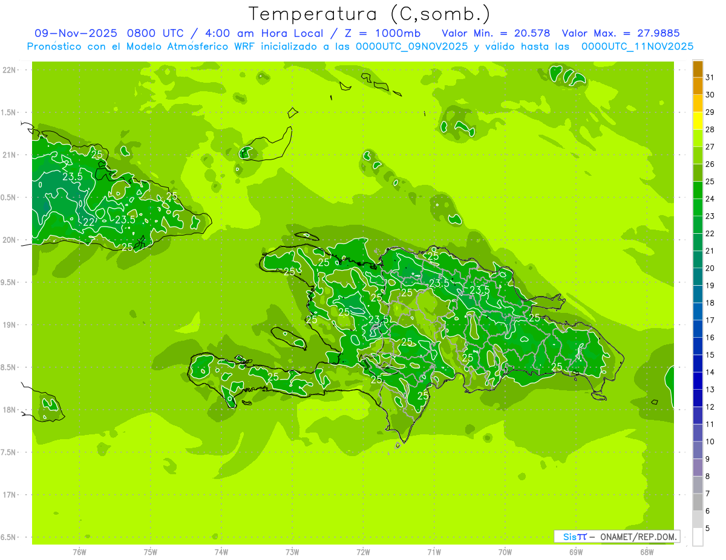The image size is (726, 560).
Task: Click the 72W longitude axis label
Action: click(363, 552)
